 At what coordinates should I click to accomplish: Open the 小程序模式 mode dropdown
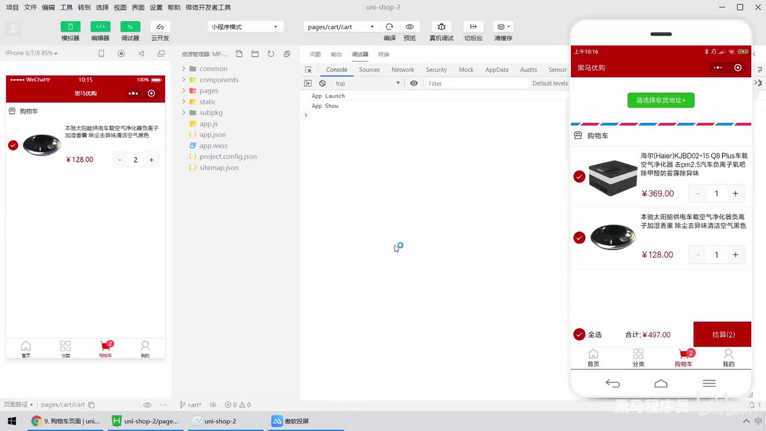pos(244,27)
